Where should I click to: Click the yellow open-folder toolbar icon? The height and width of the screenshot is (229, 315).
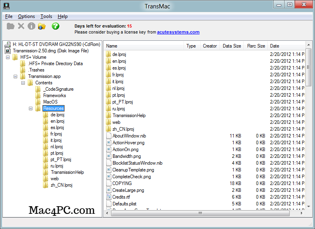tap(42, 26)
